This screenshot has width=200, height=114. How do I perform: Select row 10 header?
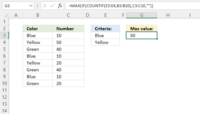pyautogui.click(x=4, y=83)
